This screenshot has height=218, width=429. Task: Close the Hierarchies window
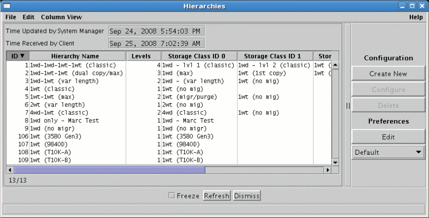[421, 6]
